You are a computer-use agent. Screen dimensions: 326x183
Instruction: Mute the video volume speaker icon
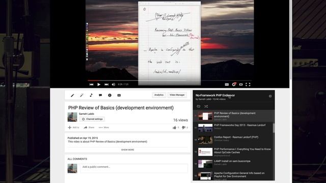tap(114, 84)
